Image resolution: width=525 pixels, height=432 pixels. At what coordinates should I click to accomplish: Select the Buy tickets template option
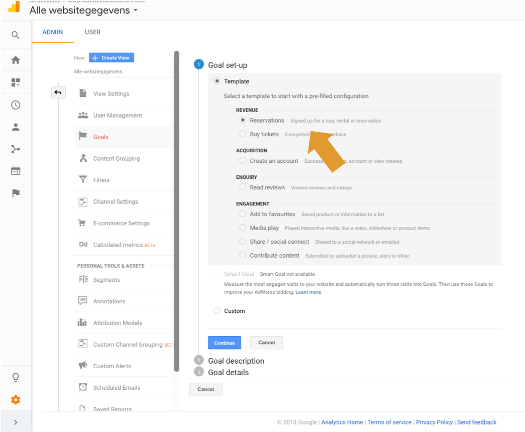click(x=243, y=134)
